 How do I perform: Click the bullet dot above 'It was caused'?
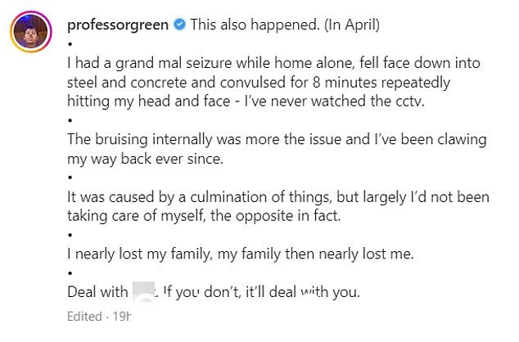pyautogui.click(x=70, y=178)
